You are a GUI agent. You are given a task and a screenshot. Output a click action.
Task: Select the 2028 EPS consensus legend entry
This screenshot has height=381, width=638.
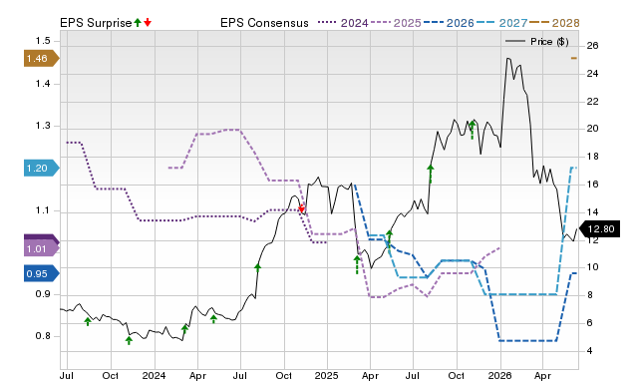click(x=554, y=23)
